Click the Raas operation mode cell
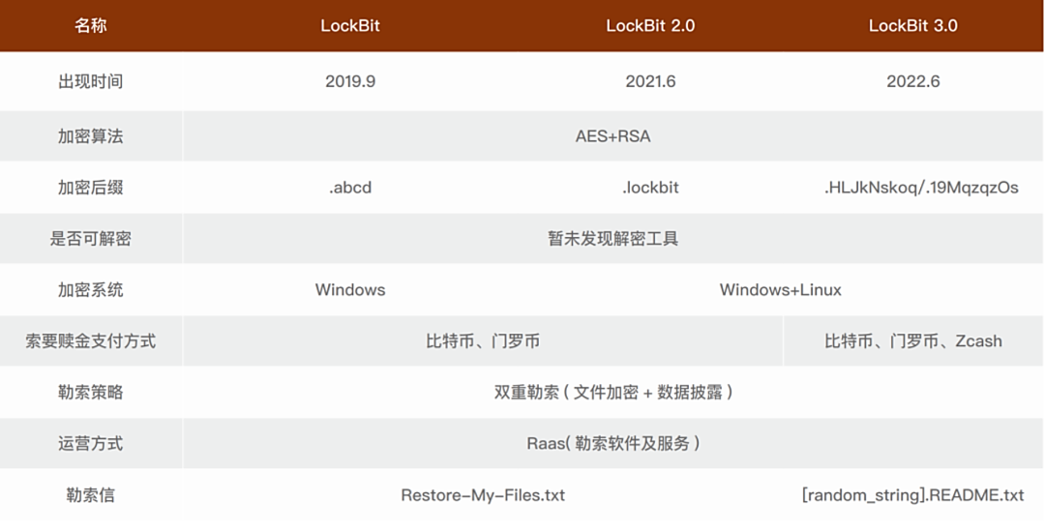This screenshot has width=1045, height=530. point(612,444)
